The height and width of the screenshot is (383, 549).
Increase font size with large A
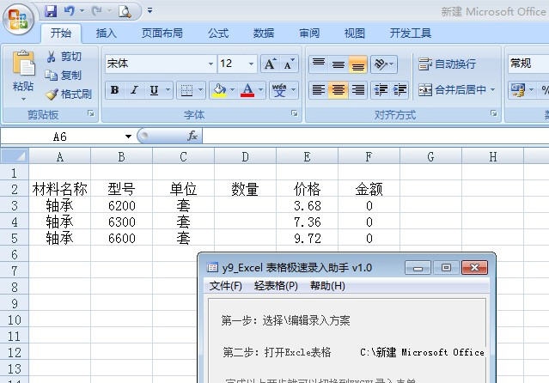click(271, 64)
